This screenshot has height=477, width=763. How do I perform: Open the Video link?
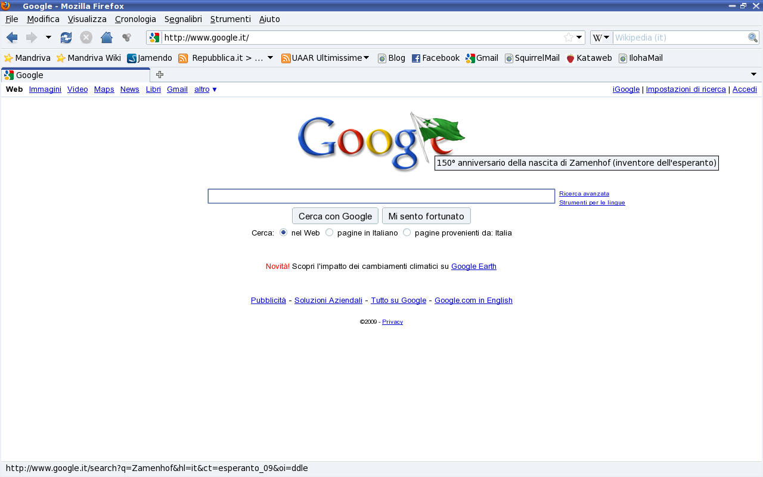[77, 89]
